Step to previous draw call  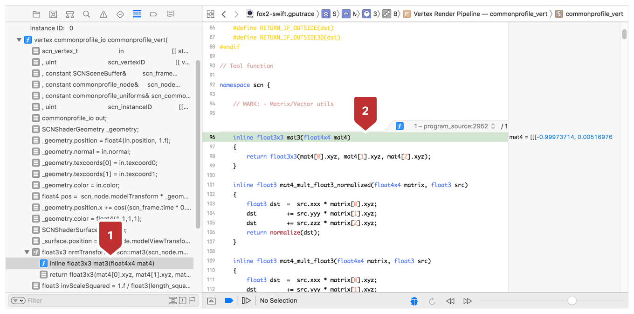(x=450, y=301)
